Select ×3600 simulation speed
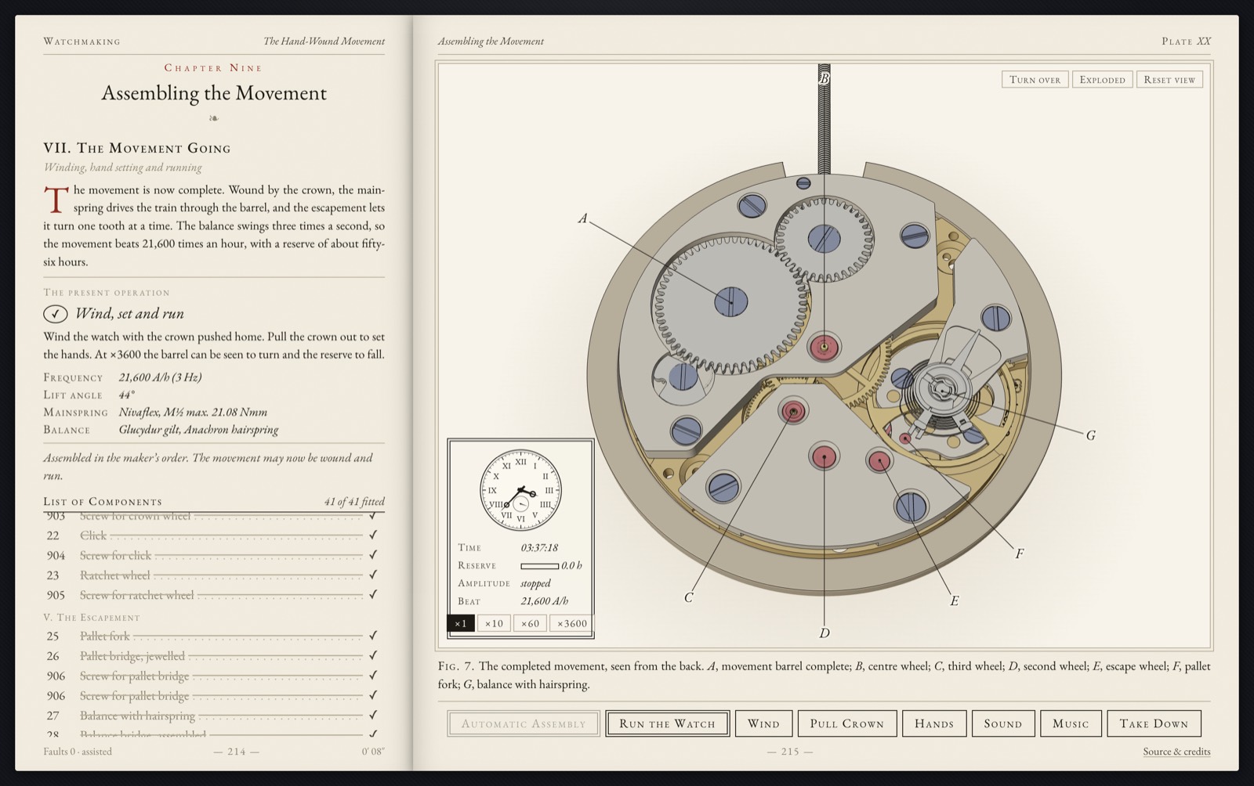The image size is (1254, 786). pyautogui.click(x=572, y=623)
